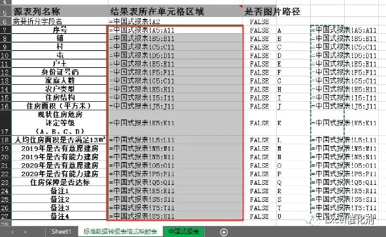The image size is (386, 237).
Task: Select cell 2019年是否有能力建房
Action: click(59, 157)
